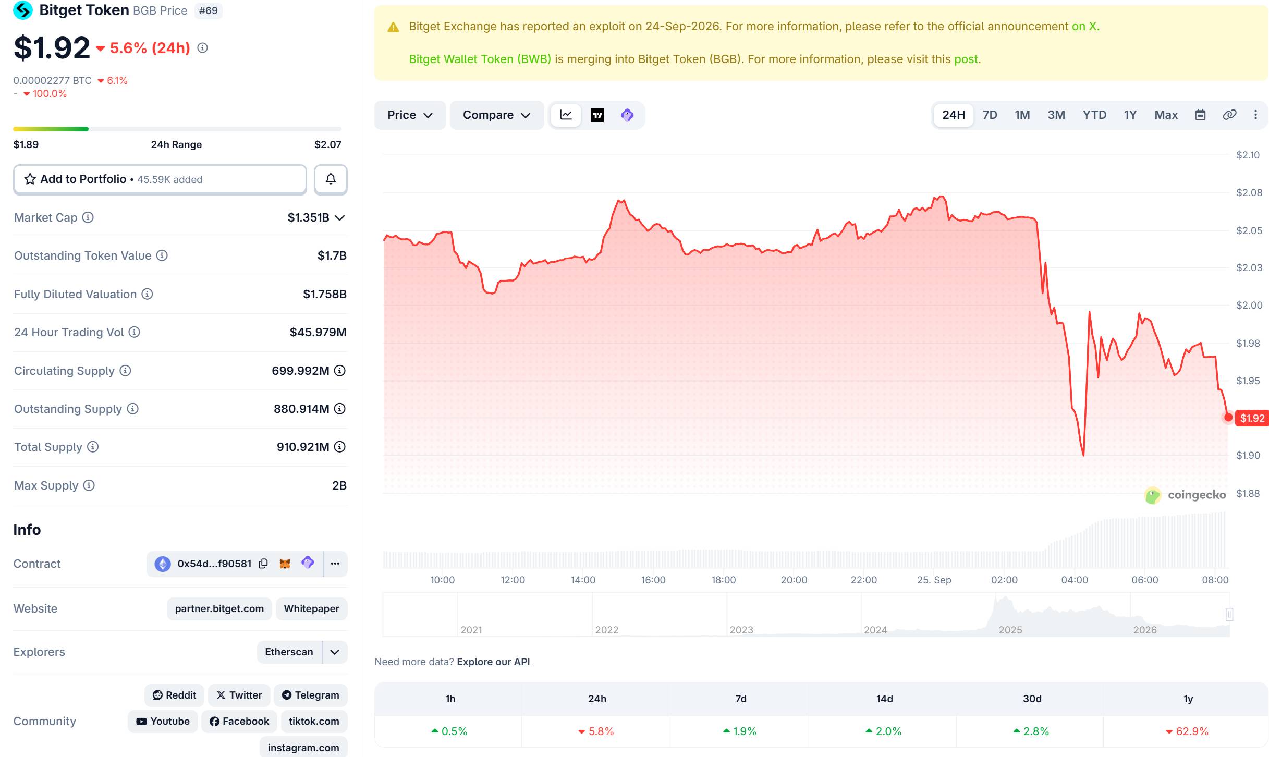Image resolution: width=1269 pixels, height=757 pixels.
Task: Click the 1y value 62.9%
Action: click(1187, 731)
